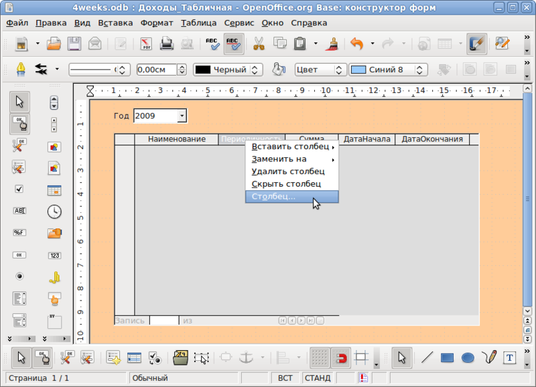Open the Line style pen icon
Viewport: 536px width, 387px height.
(21, 70)
